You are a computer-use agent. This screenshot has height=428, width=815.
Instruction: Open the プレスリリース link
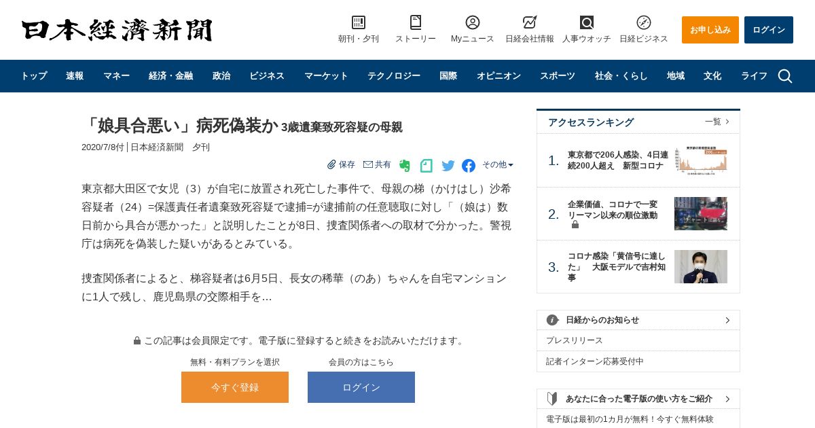(575, 340)
